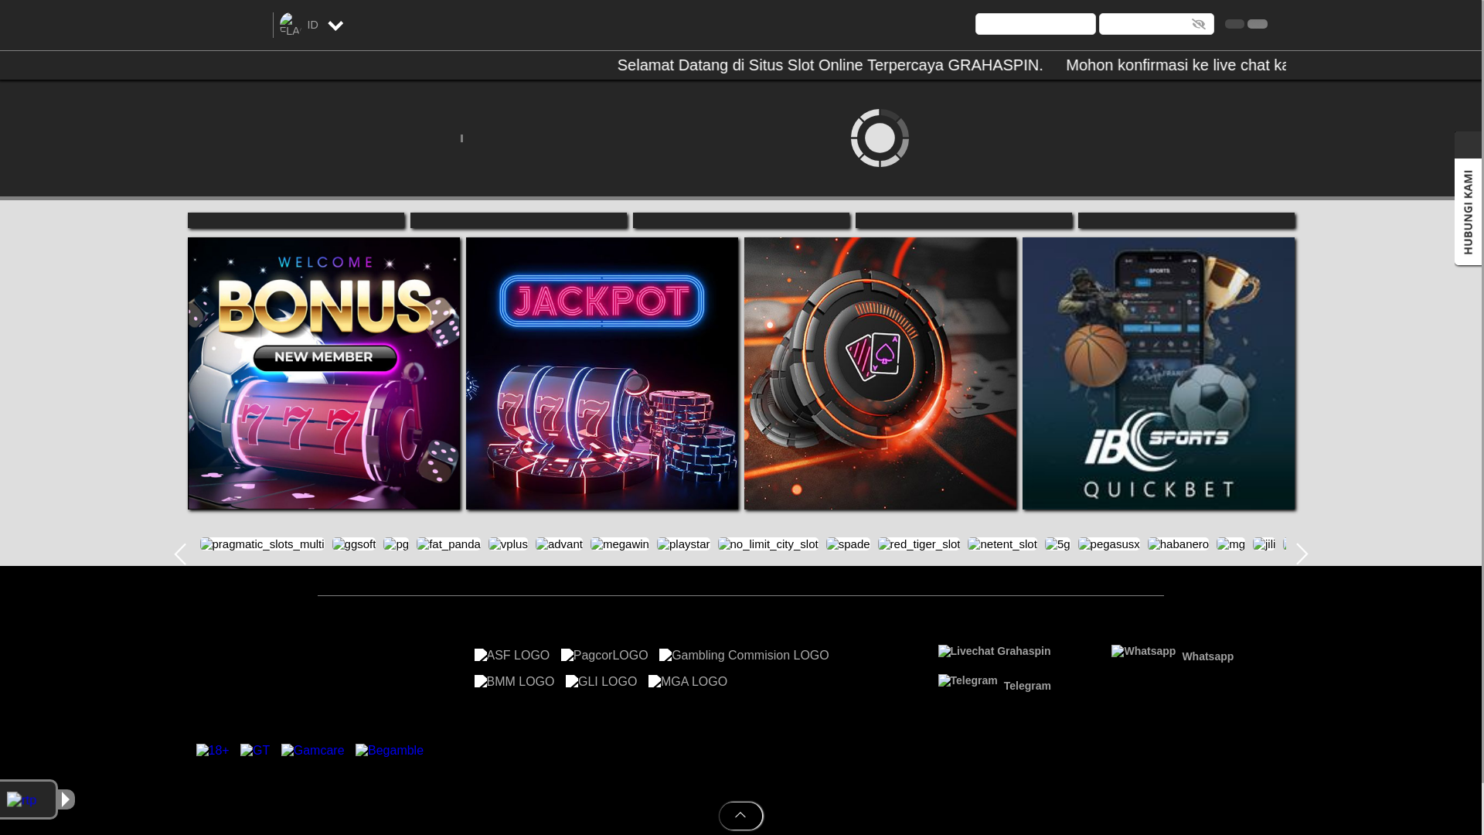Click the MGA LOGO image
This screenshot has height=835, width=1484.
[x=688, y=682]
